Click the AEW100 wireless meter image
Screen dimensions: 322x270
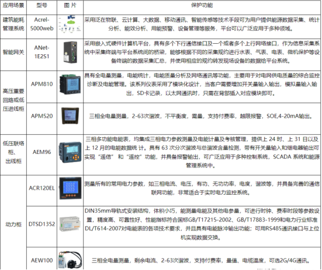(x=70, y=260)
